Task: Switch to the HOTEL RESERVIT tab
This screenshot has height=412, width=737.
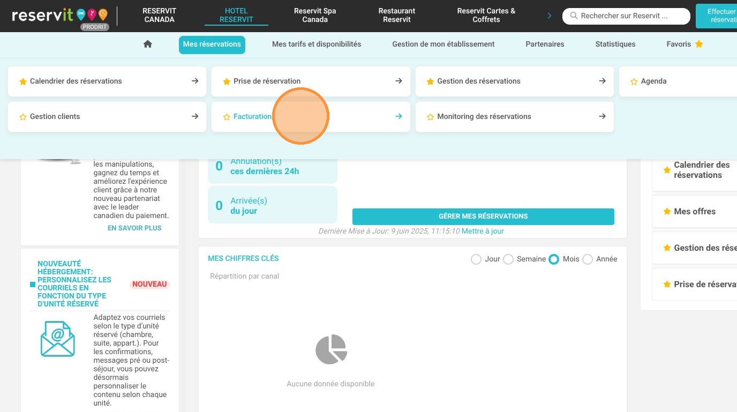Action: click(236, 15)
